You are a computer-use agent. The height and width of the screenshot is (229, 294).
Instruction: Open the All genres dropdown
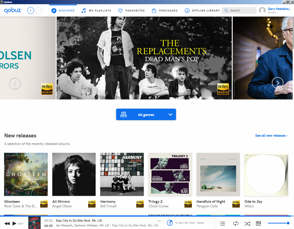146,114
